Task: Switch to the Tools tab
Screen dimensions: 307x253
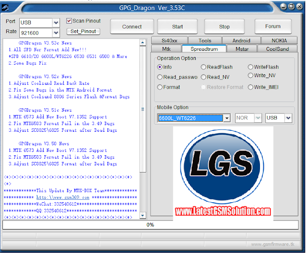Action: click(205, 40)
